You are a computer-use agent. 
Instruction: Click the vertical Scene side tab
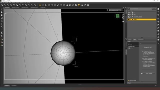(126, 12)
